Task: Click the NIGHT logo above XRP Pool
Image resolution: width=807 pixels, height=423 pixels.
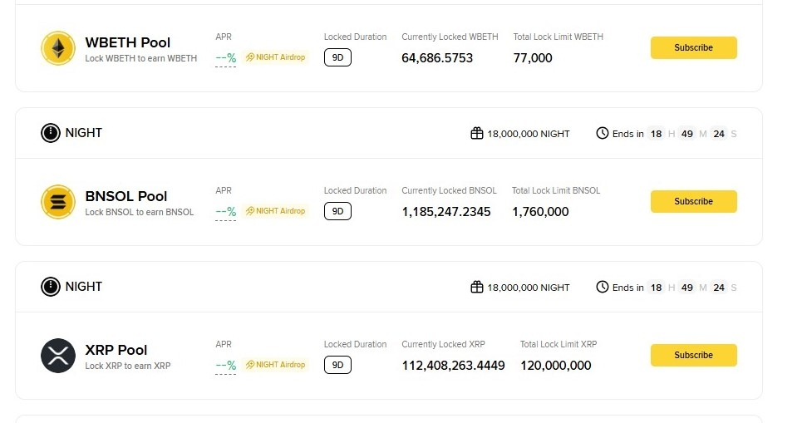Action: [51, 287]
